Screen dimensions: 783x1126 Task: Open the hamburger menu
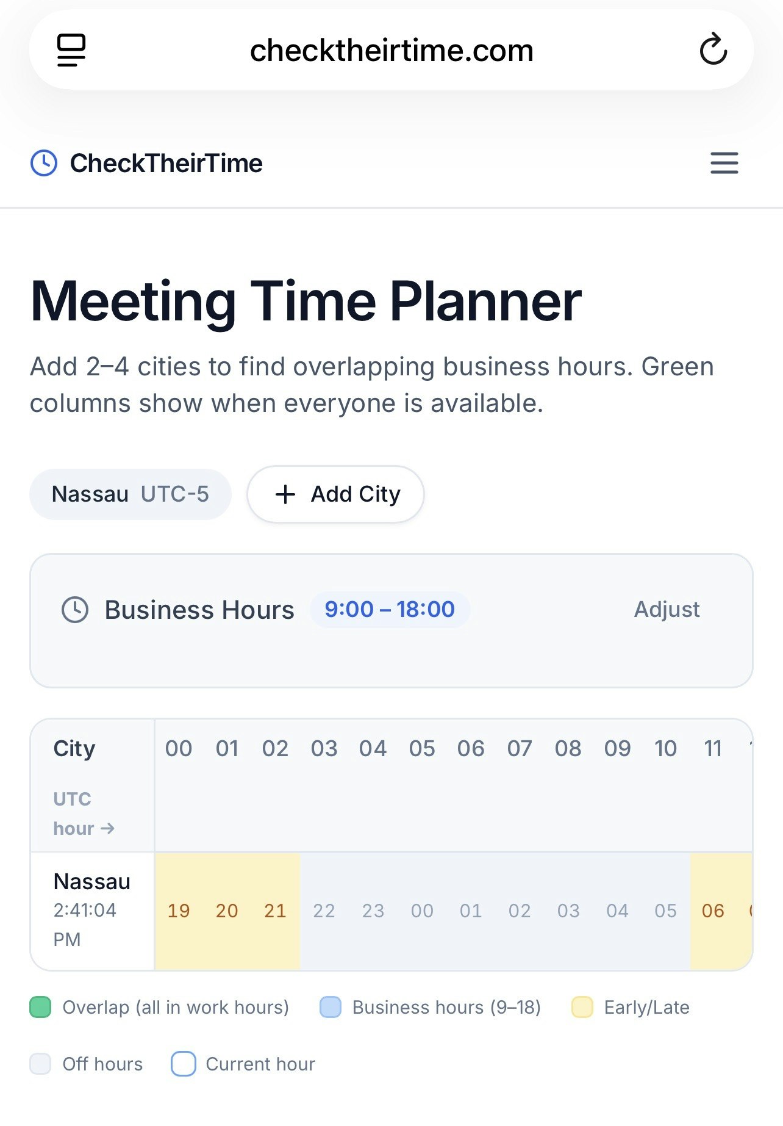(x=724, y=164)
